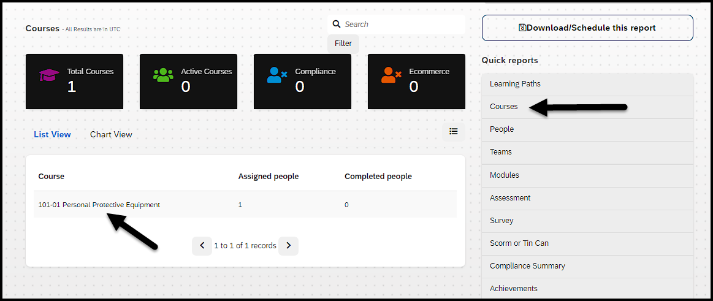
Task: Click assigned people value 1
Action: (240, 205)
